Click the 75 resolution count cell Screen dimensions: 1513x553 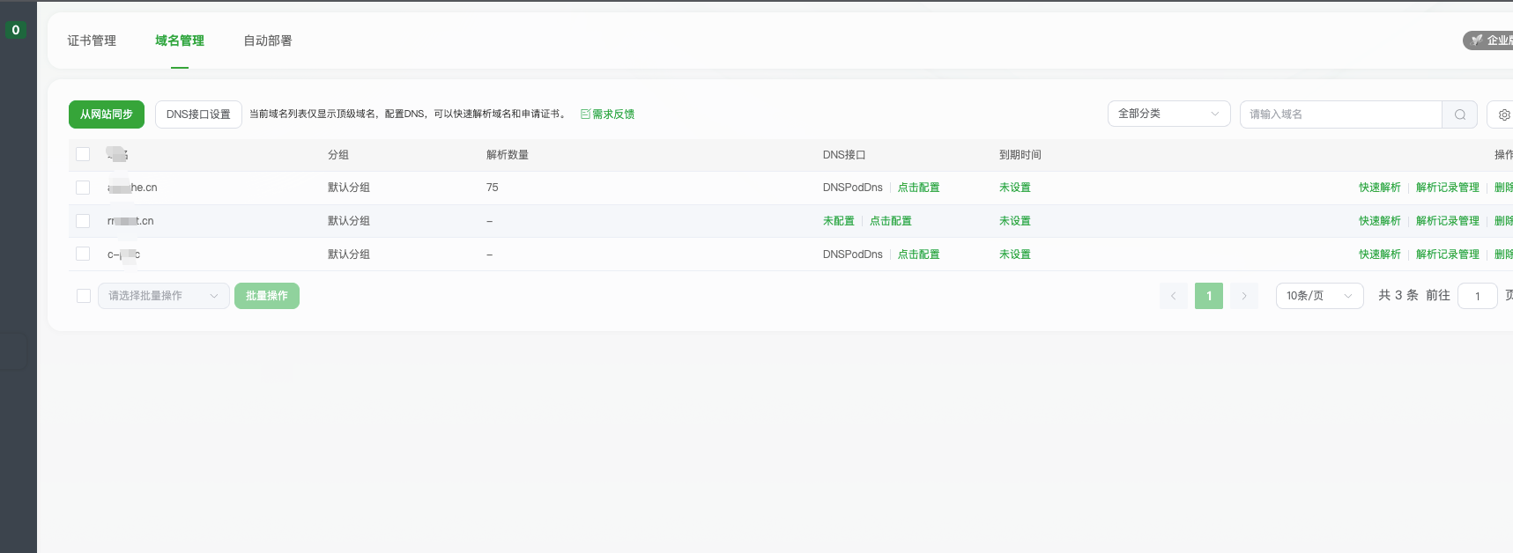point(493,188)
